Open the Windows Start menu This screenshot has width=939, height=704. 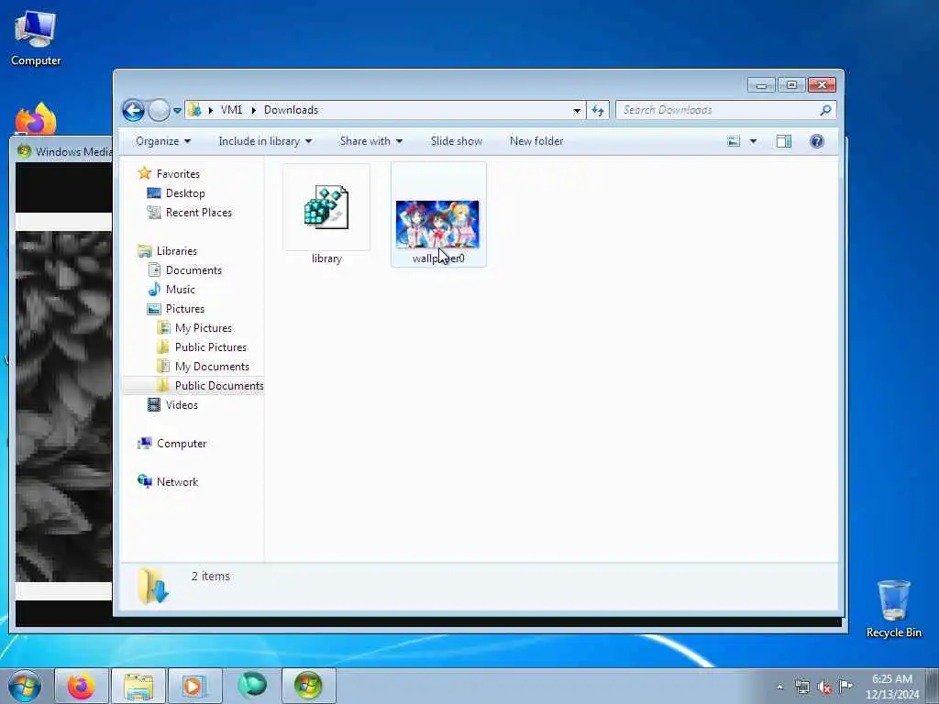click(25, 686)
